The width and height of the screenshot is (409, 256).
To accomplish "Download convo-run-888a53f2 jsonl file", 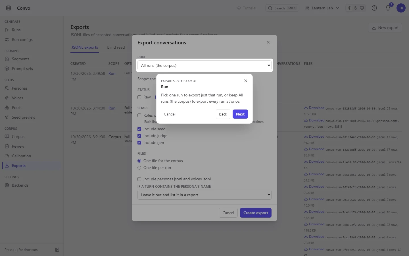I will [x=314, y=224].
